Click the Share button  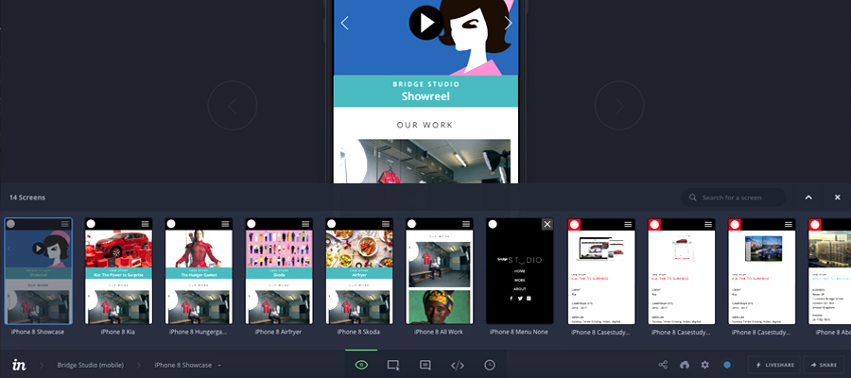823,365
